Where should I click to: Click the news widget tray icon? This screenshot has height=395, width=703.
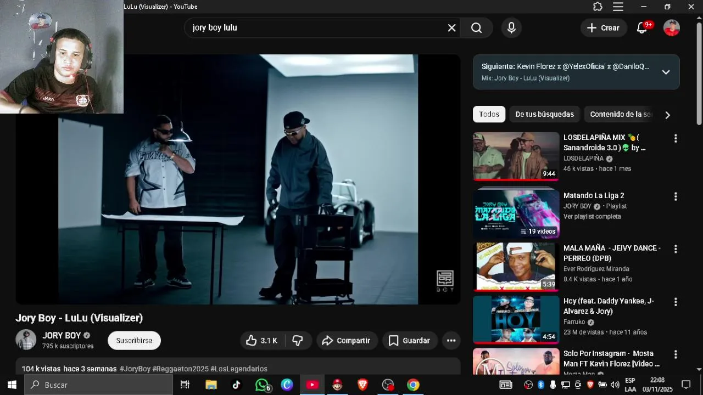tap(505, 385)
